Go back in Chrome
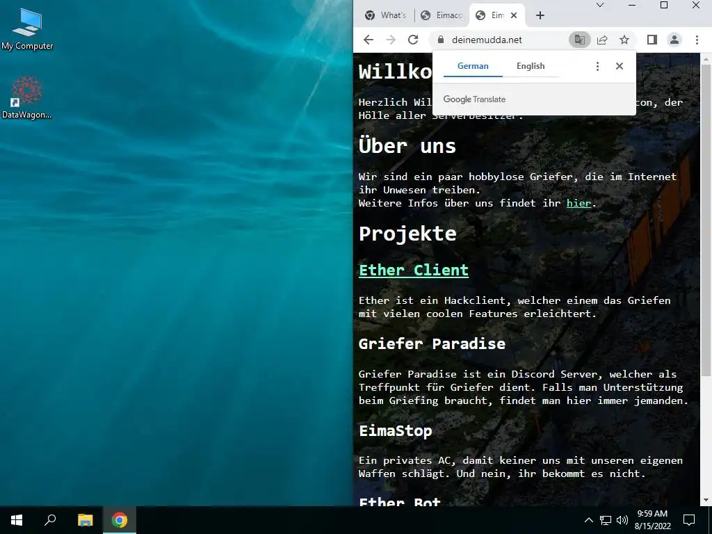The height and width of the screenshot is (534, 712). [369, 40]
